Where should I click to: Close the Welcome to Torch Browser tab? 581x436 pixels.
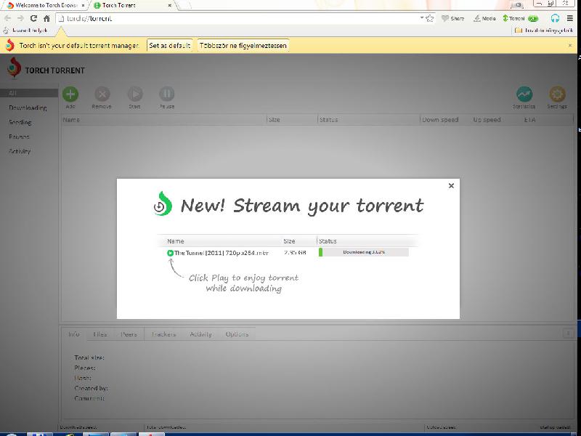point(83,6)
